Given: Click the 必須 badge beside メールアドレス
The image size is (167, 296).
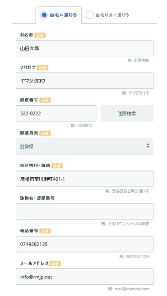Looking at the screenshot, I should [55, 264].
